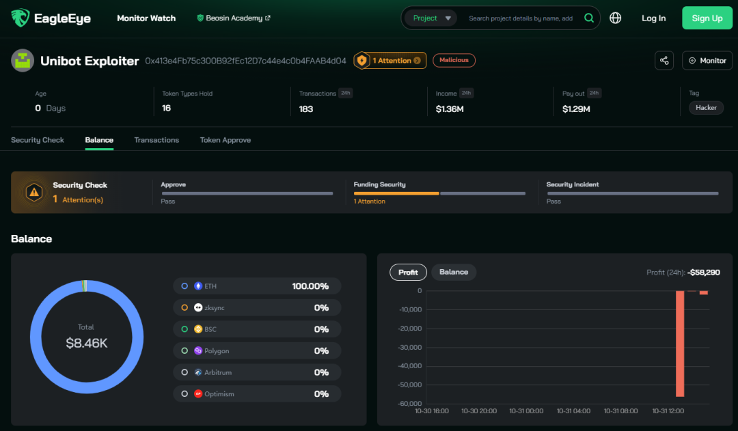The image size is (738, 431).
Task: Click the wallet address 0x413e4Fb75c...
Action: [x=245, y=61]
